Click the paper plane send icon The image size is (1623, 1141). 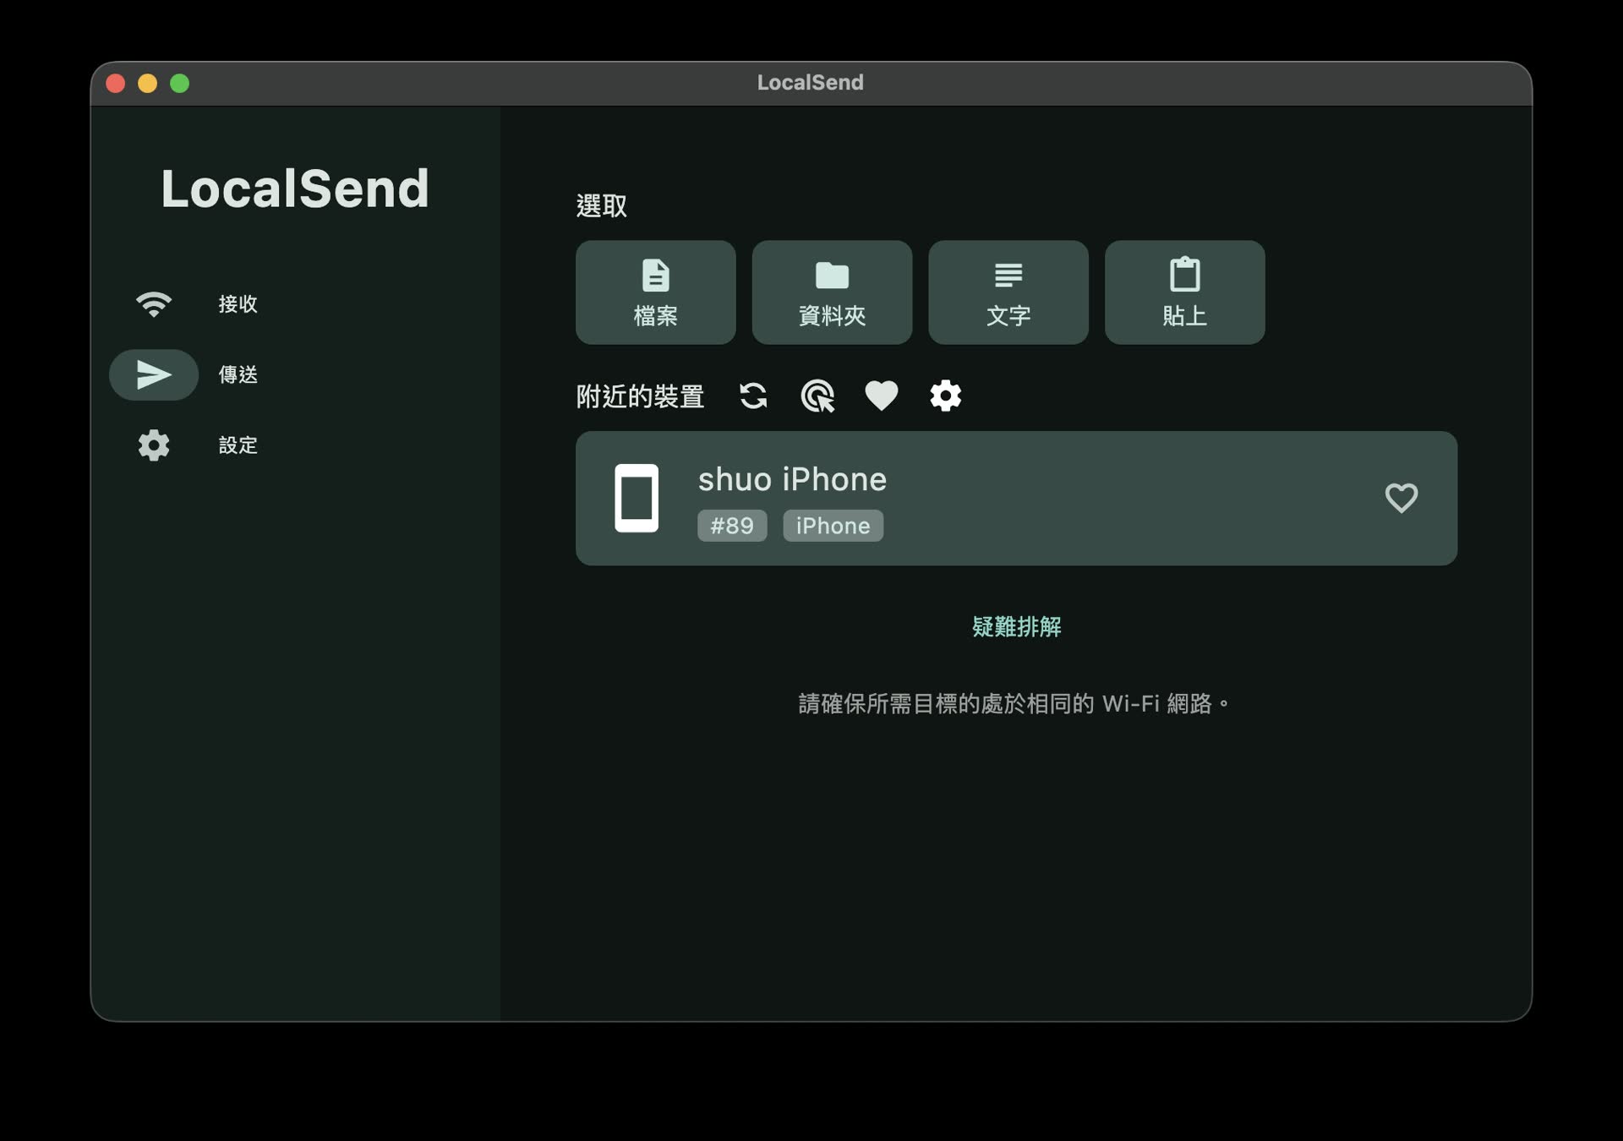(154, 374)
